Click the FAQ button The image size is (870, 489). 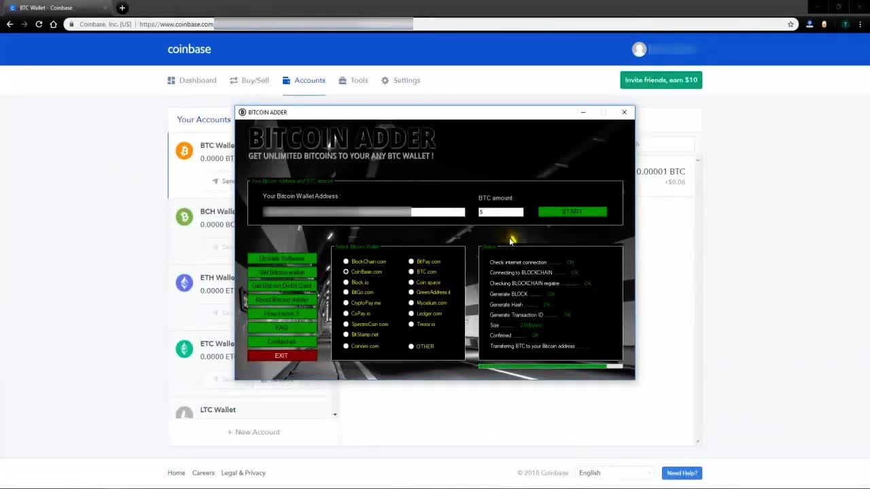tap(282, 327)
